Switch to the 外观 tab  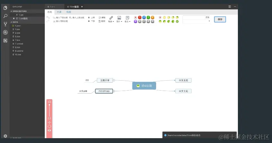pos(59,12)
